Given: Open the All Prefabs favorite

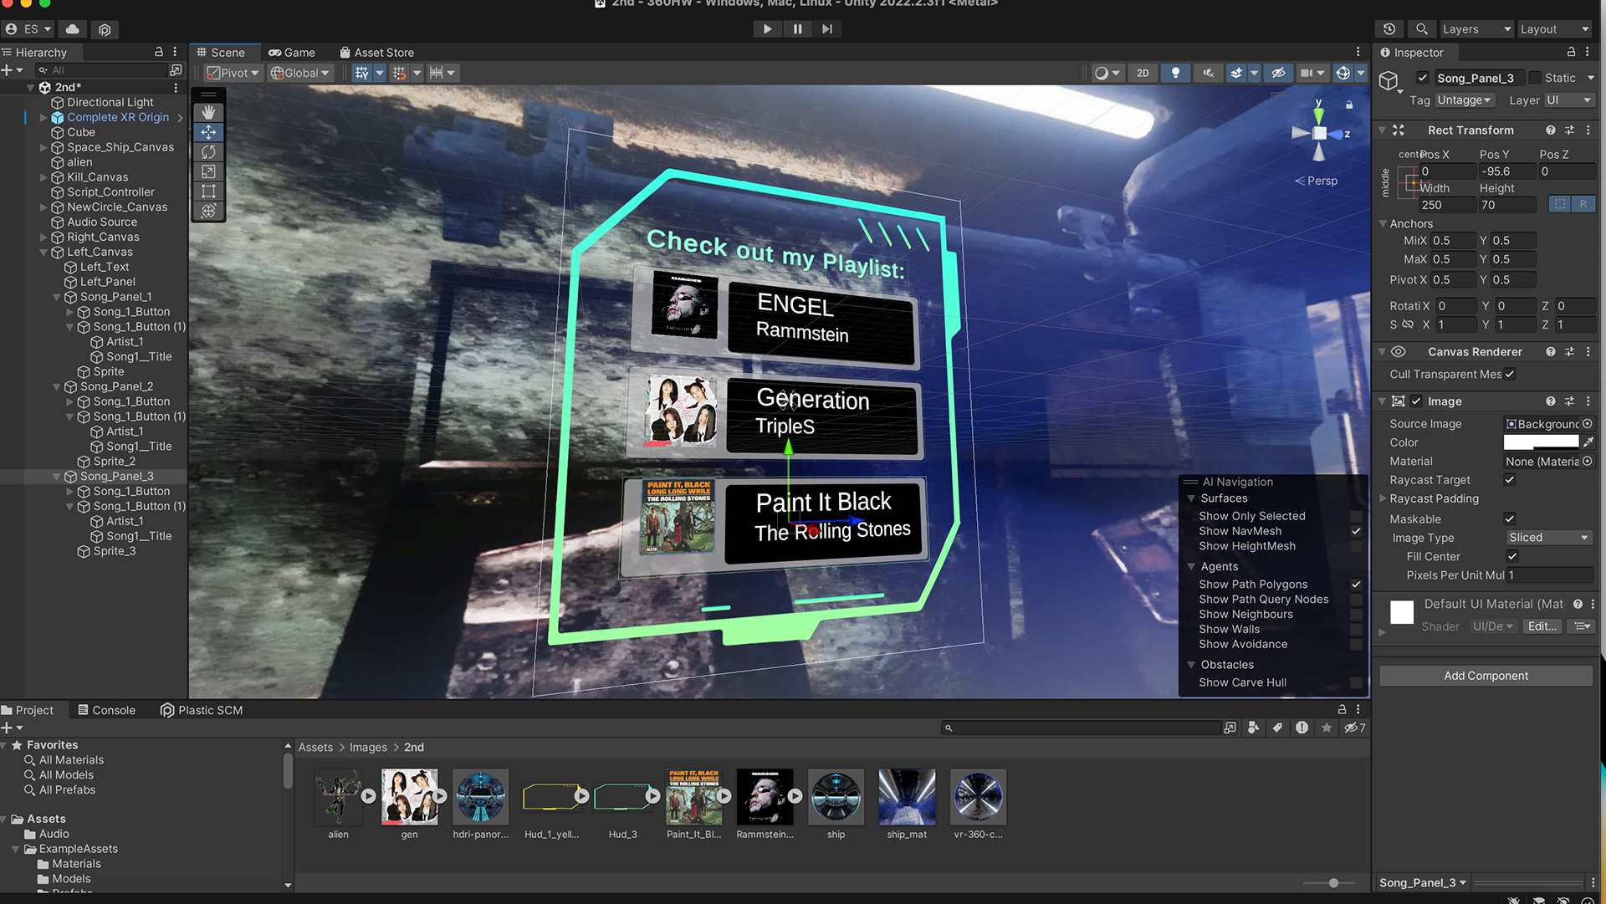Looking at the screenshot, I should pyautogui.click(x=67, y=790).
